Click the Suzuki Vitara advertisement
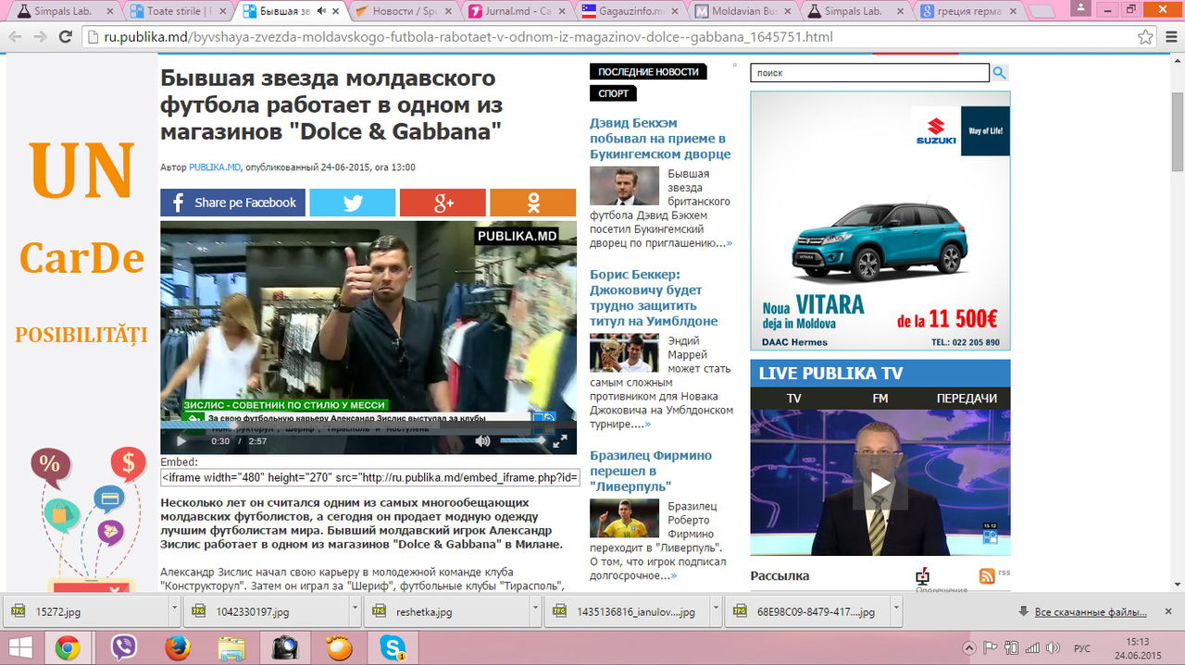Image resolution: width=1185 pixels, height=665 pixels. pos(880,220)
